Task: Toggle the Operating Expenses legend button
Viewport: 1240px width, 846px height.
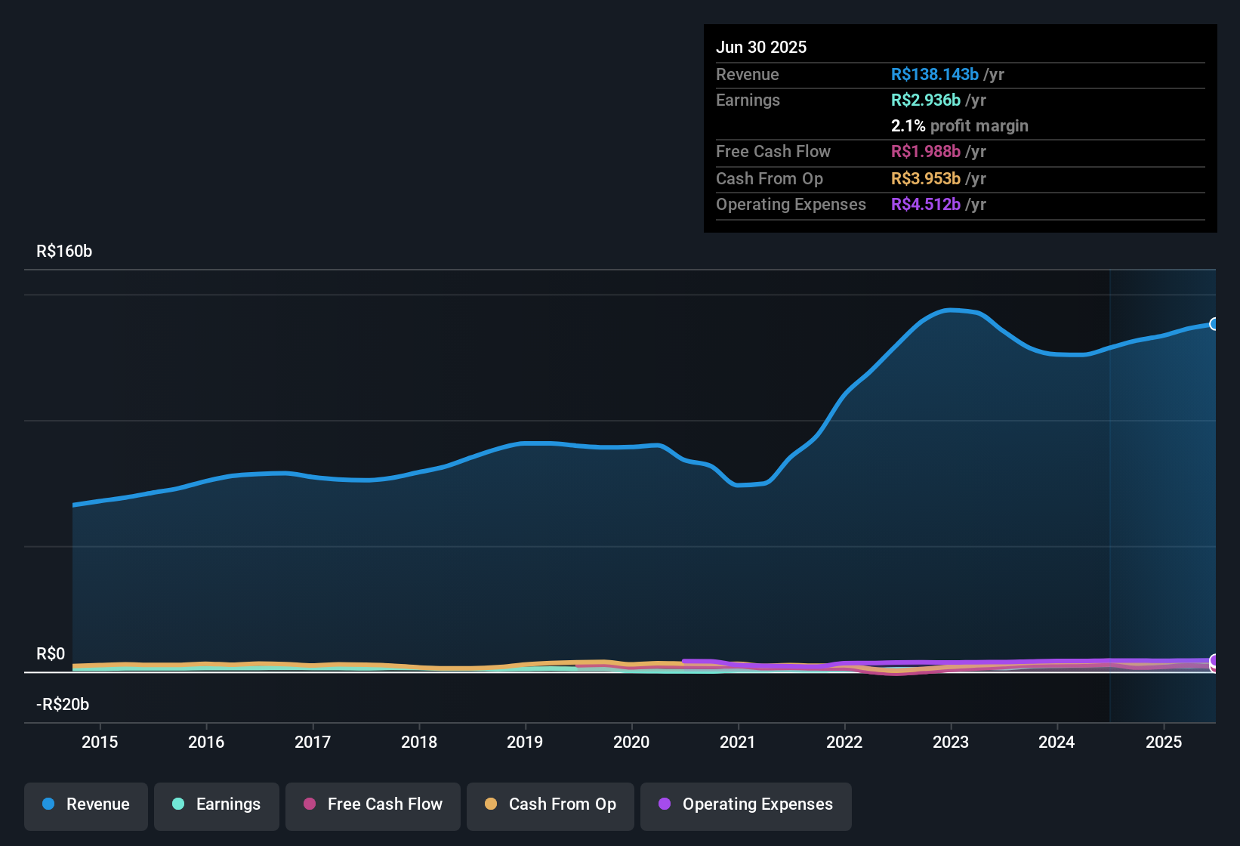Action: (746, 806)
